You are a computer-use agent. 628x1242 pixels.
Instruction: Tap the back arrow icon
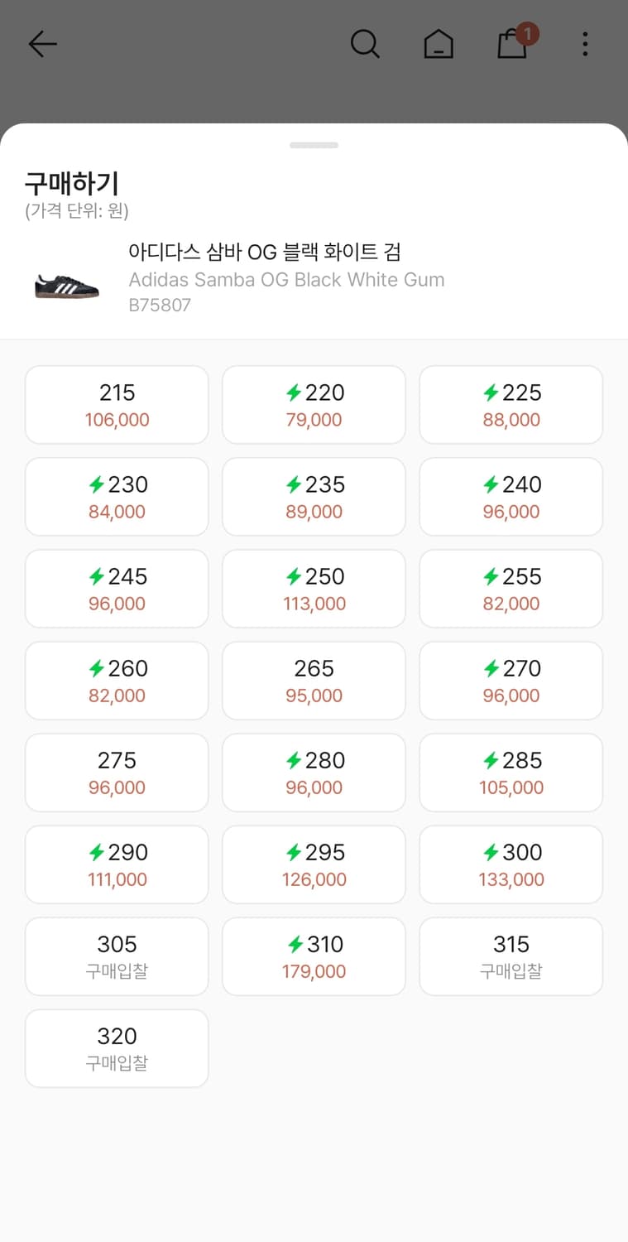42,44
